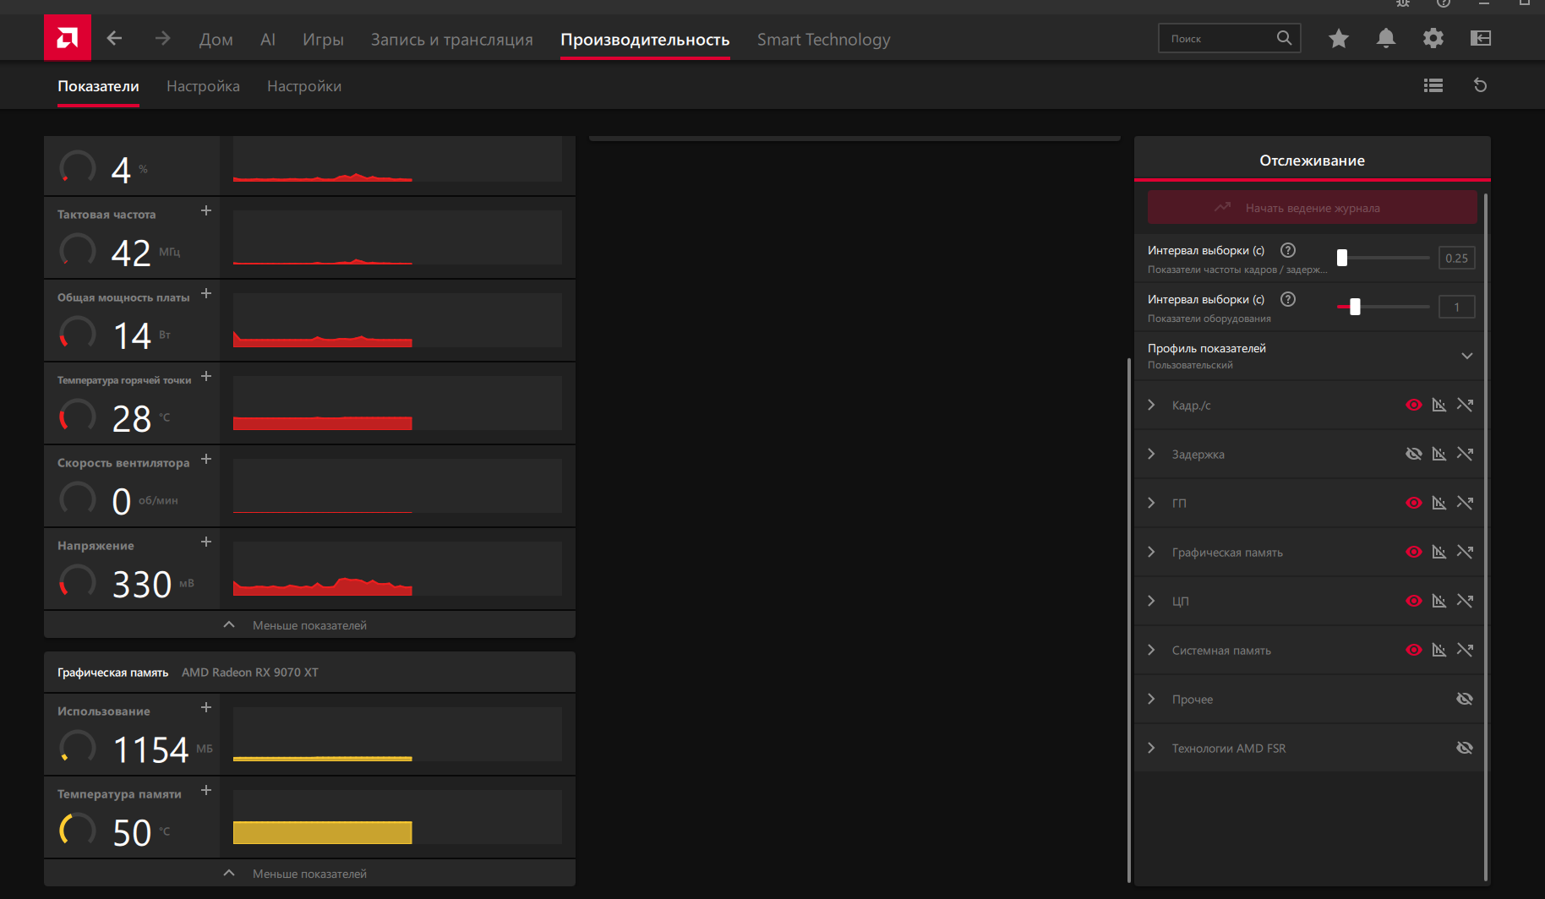The image size is (1545, 899).
Task: Open favorites star icon
Action: tap(1339, 38)
